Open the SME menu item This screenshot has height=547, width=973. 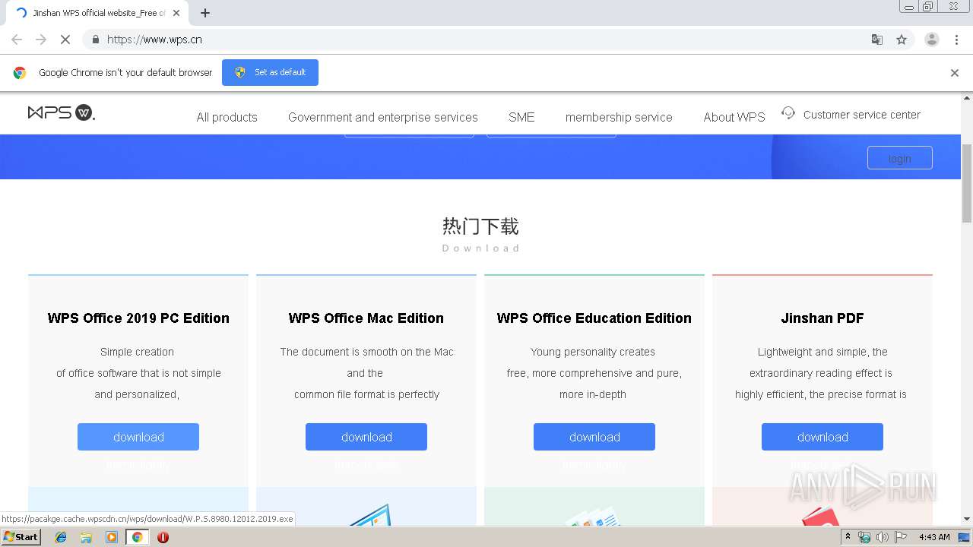pyautogui.click(x=521, y=117)
